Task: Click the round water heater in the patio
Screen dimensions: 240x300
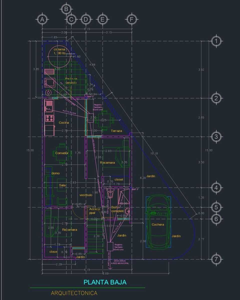Action: pos(48,93)
